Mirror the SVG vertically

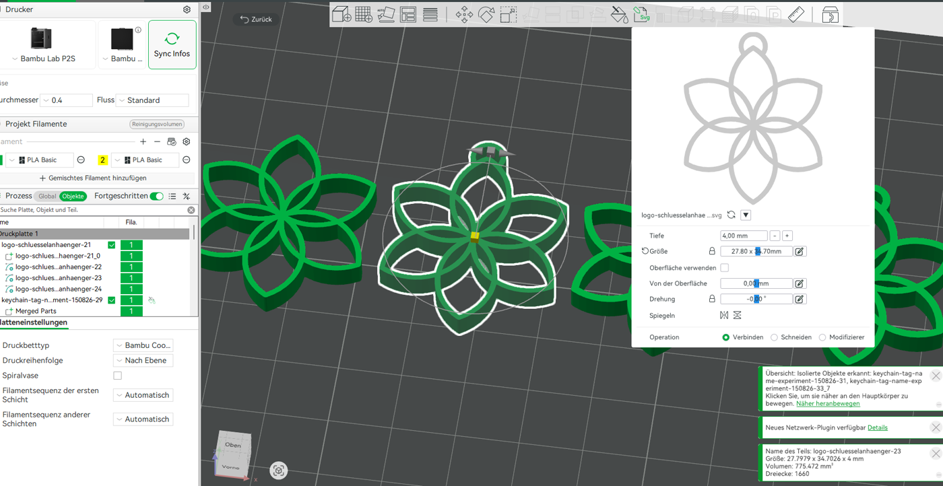738,315
